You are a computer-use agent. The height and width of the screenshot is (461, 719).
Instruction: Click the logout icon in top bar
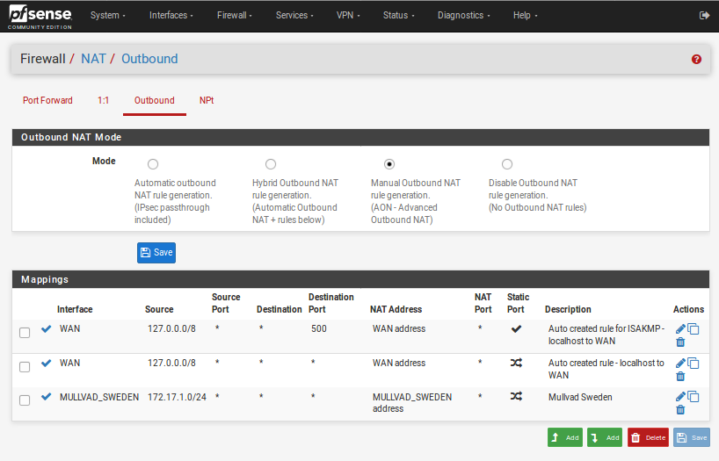tap(703, 16)
